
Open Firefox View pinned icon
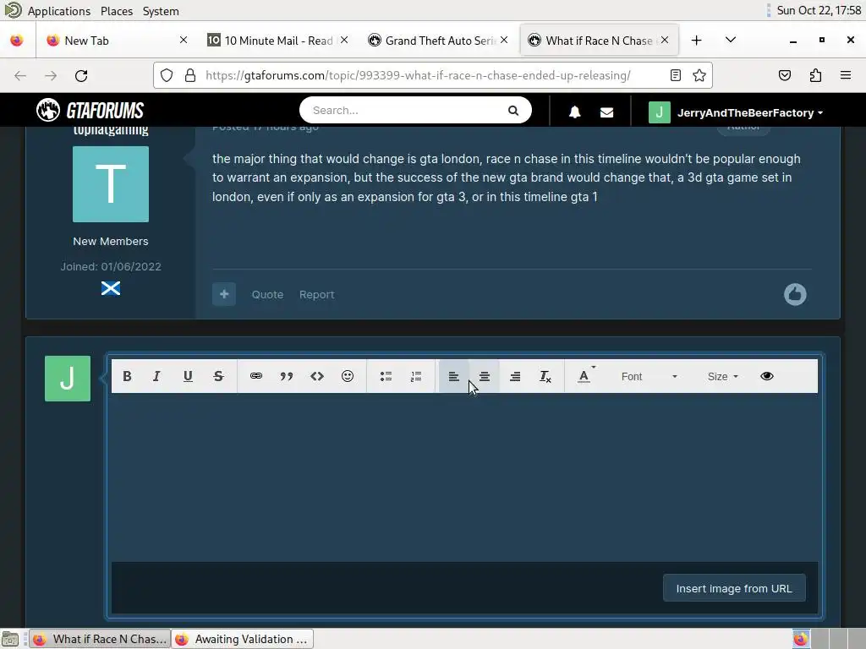click(x=17, y=41)
